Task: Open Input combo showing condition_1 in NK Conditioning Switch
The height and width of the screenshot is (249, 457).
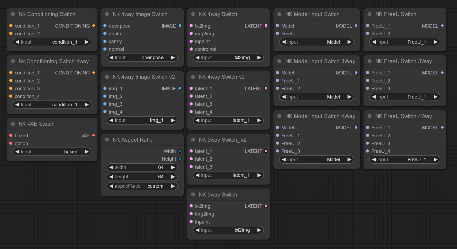Action: [52, 42]
